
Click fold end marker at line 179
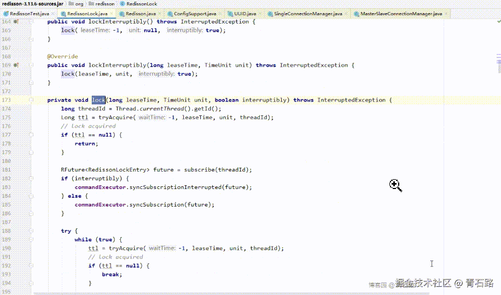[31, 152]
